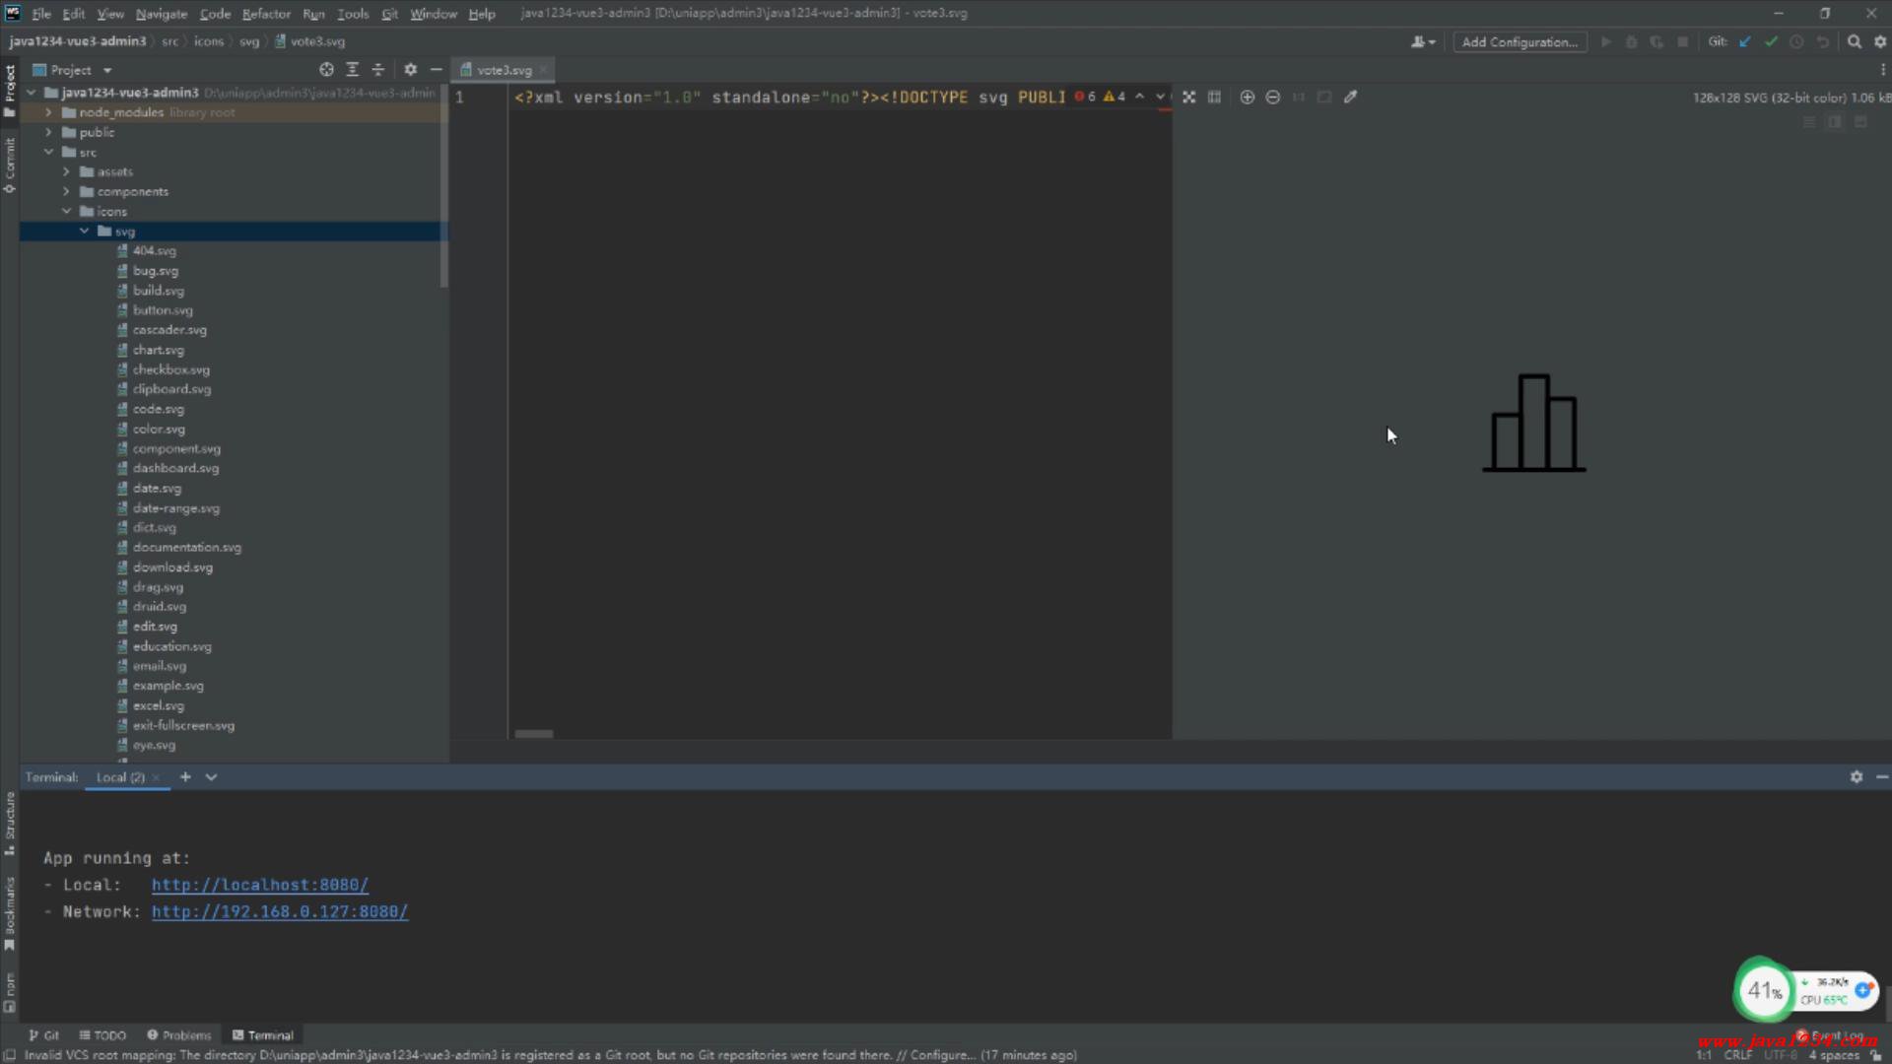Hide the Terminal panel

(1882, 777)
